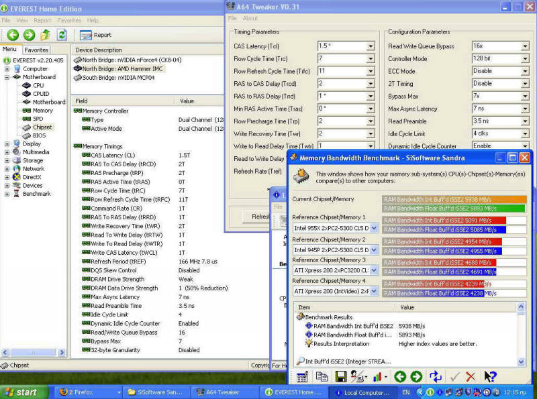
Task: Click the green Back arrow in EVEREST toolbar
Action: (x=13, y=35)
